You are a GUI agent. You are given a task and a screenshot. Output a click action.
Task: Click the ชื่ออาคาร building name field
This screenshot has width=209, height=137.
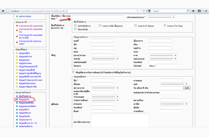pyautogui.click(x=160, y=41)
